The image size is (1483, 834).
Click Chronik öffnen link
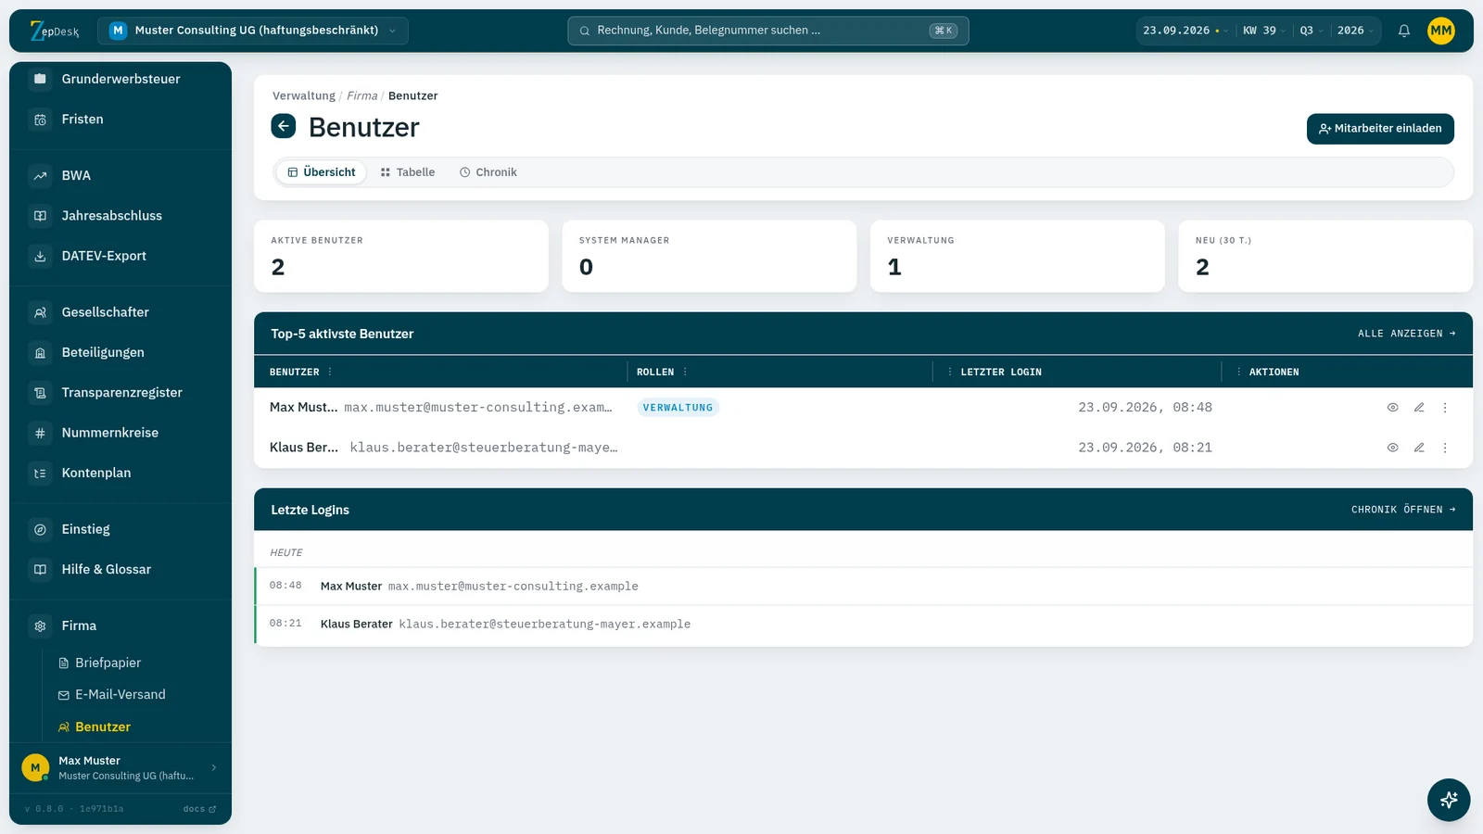(x=1403, y=510)
